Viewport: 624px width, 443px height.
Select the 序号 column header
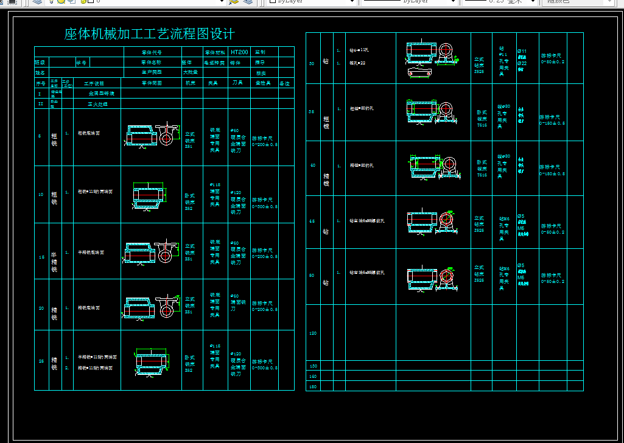point(41,83)
